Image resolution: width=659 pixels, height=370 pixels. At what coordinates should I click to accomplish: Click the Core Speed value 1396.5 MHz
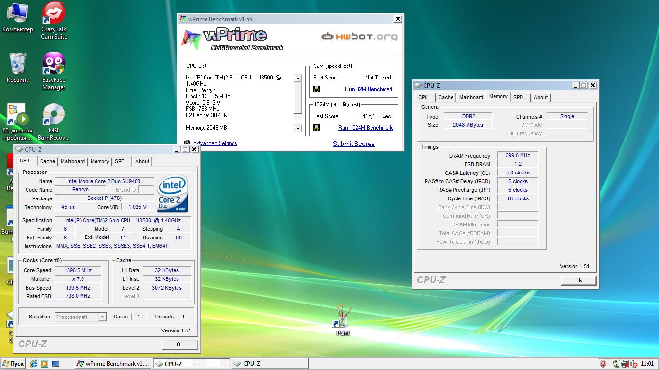pos(78,270)
